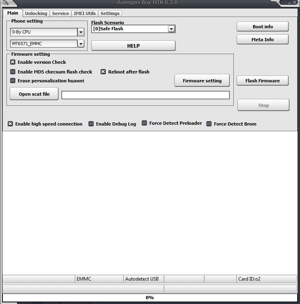Start flashing with Flash Firmware
The image size is (300, 304).
coord(262,81)
